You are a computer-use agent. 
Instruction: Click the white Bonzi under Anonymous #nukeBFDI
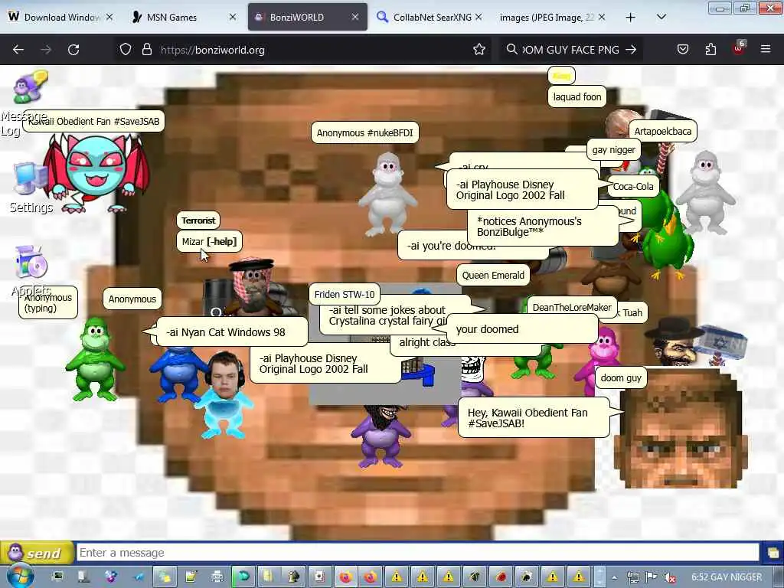[387, 195]
